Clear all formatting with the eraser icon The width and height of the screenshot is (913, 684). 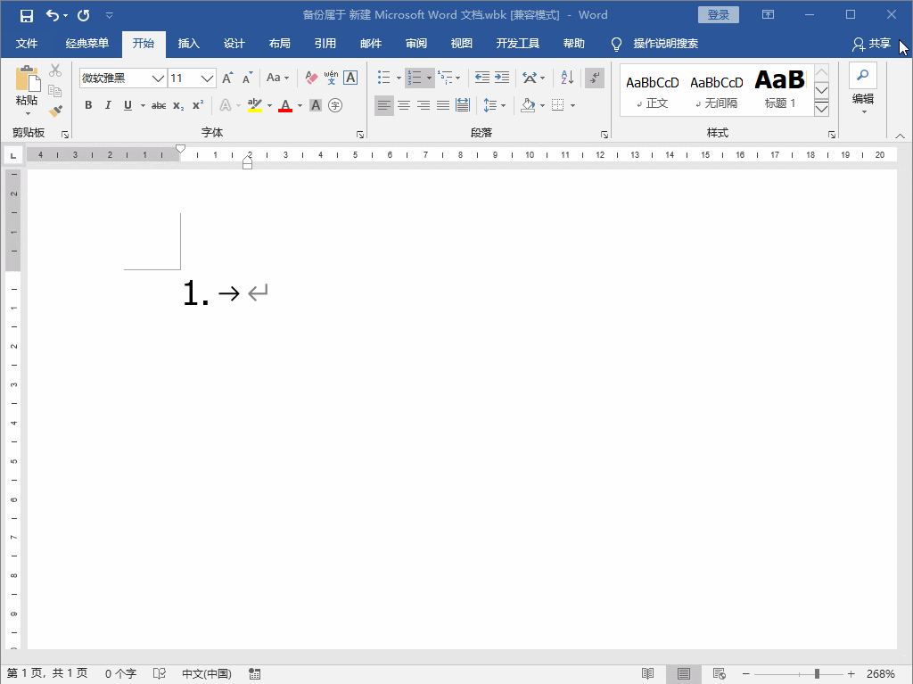click(311, 78)
